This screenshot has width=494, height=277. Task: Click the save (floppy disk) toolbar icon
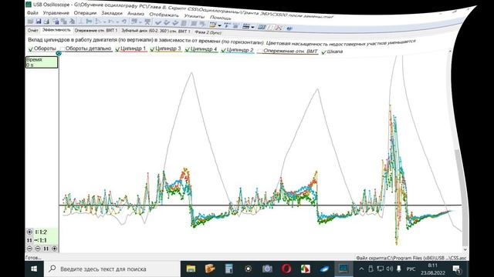39,22
